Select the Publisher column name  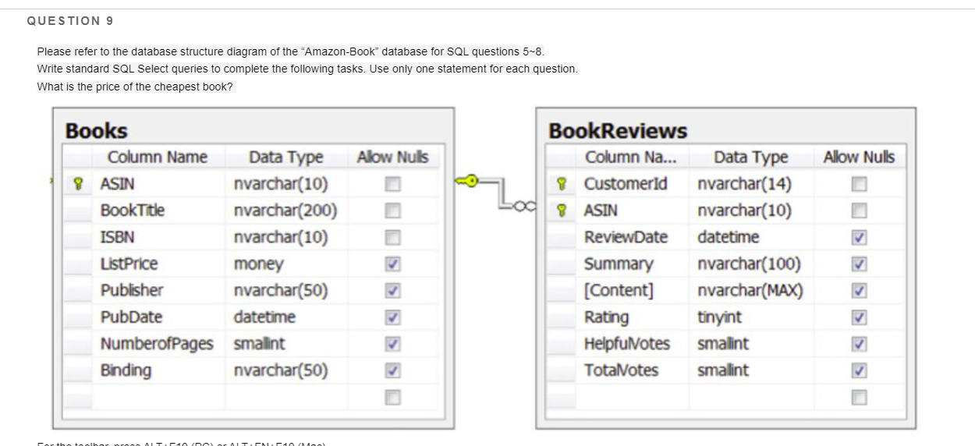click(x=132, y=291)
